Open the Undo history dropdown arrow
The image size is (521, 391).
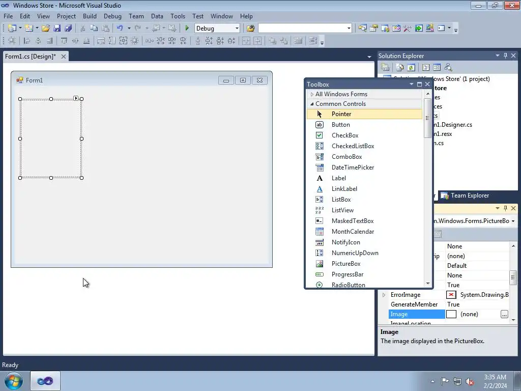coord(129,29)
